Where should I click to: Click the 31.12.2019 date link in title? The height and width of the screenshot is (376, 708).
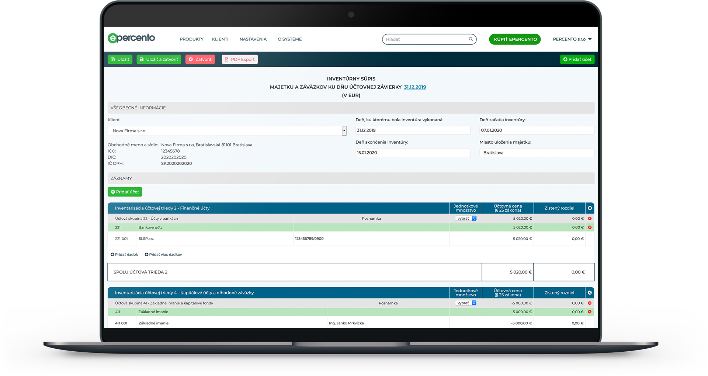click(x=415, y=87)
